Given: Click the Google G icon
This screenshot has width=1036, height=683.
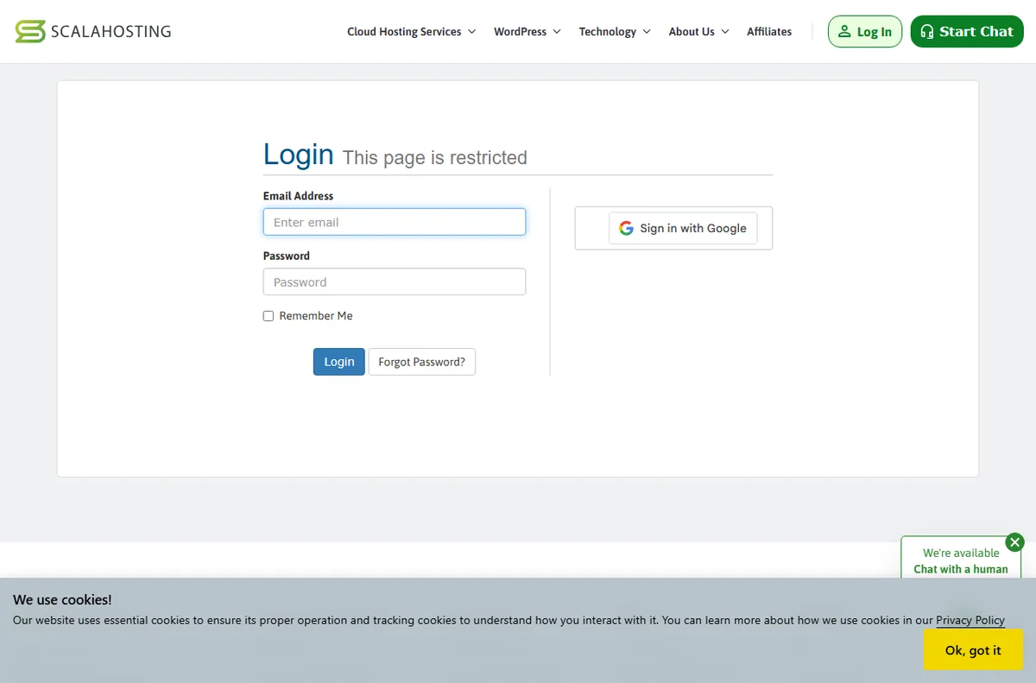Looking at the screenshot, I should click(x=626, y=228).
